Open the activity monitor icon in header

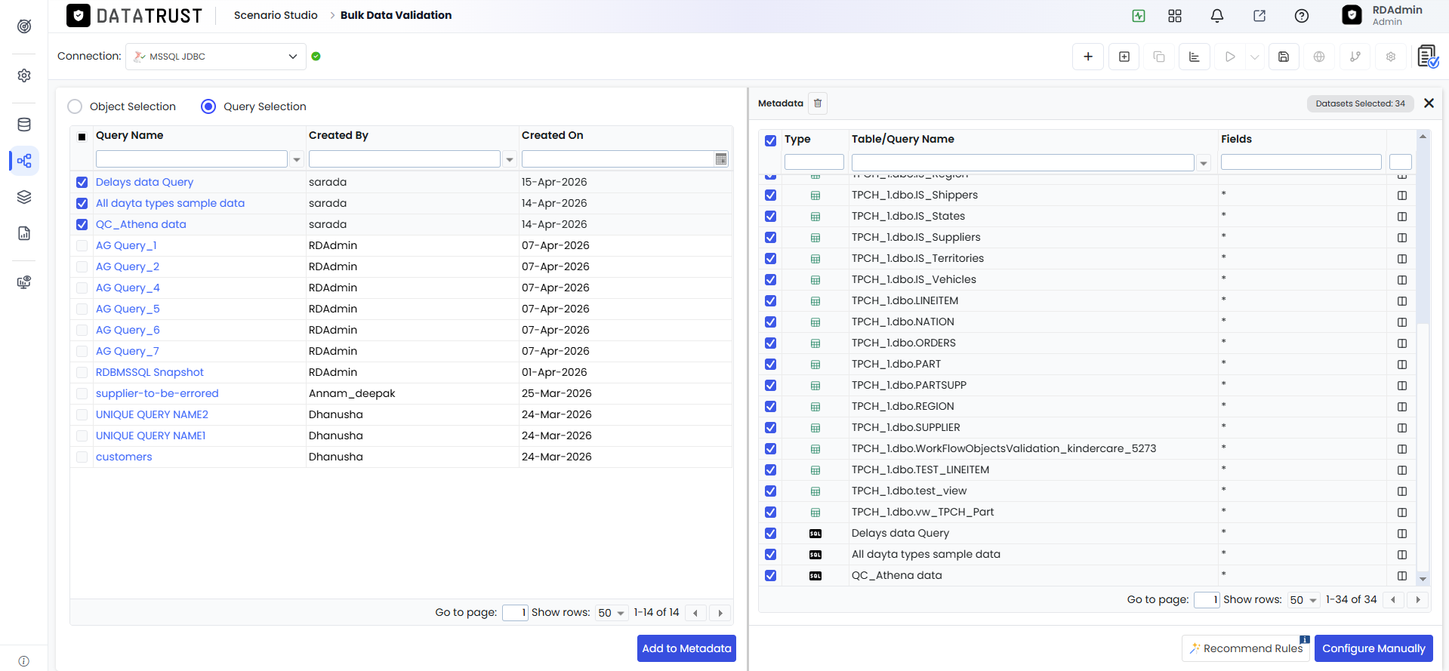click(x=1139, y=16)
